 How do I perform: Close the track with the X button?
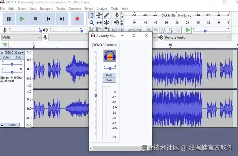[x=2, y=53]
